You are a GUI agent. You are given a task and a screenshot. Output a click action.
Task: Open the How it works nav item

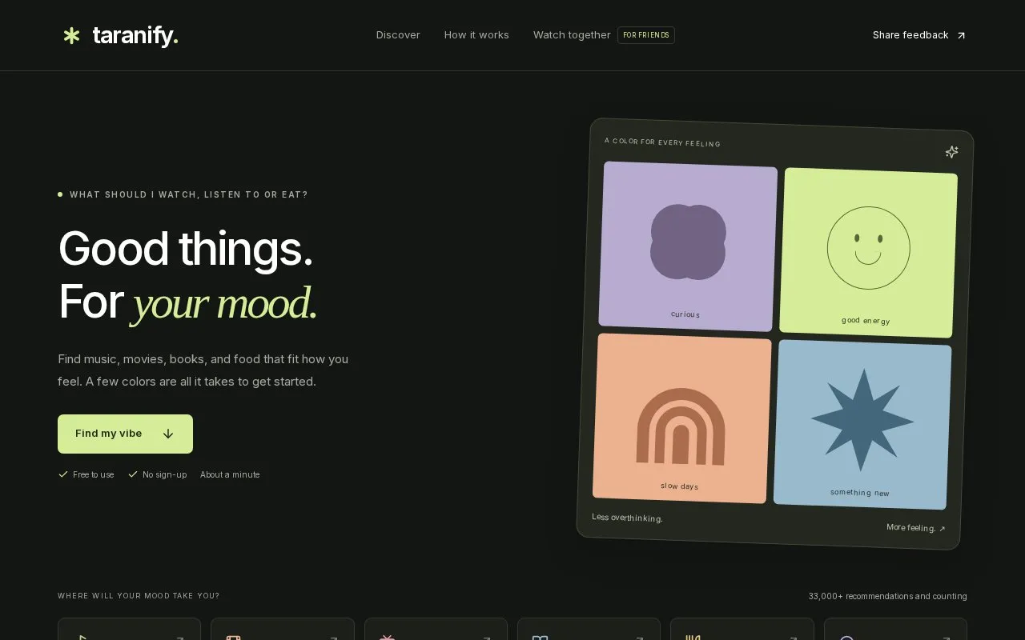coord(476,35)
